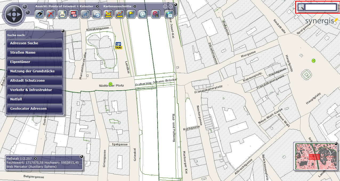Select the line distance measurement tool
340x181 pixels.
click(119, 14)
